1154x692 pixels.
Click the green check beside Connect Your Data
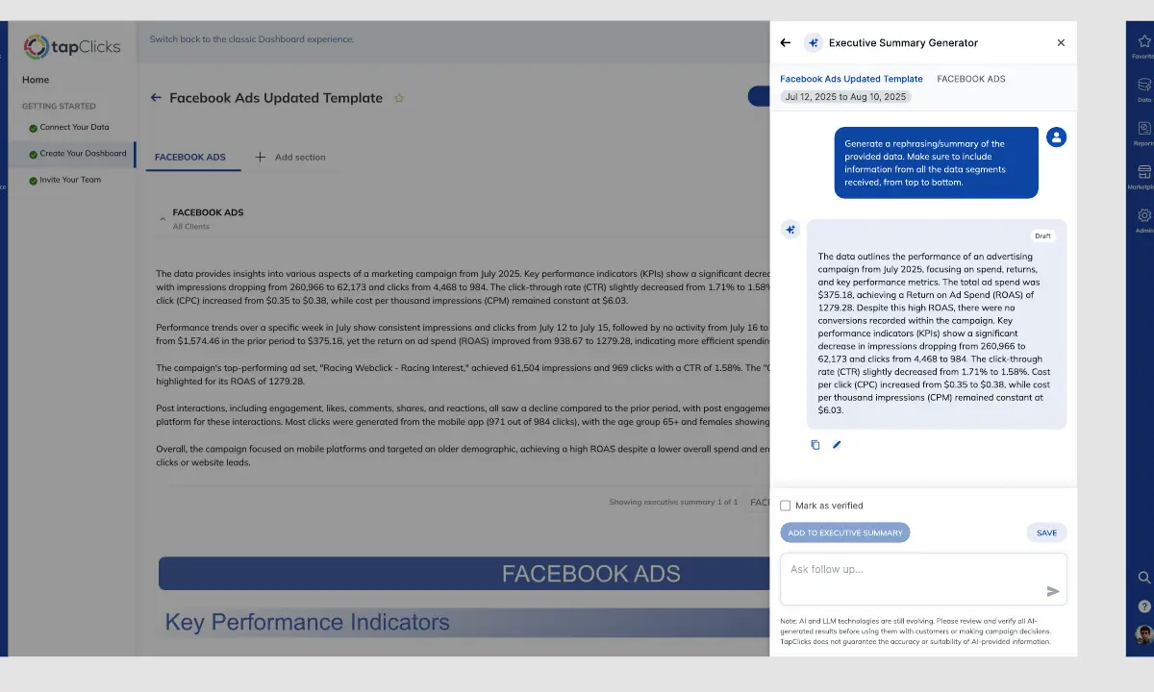click(x=34, y=128)
